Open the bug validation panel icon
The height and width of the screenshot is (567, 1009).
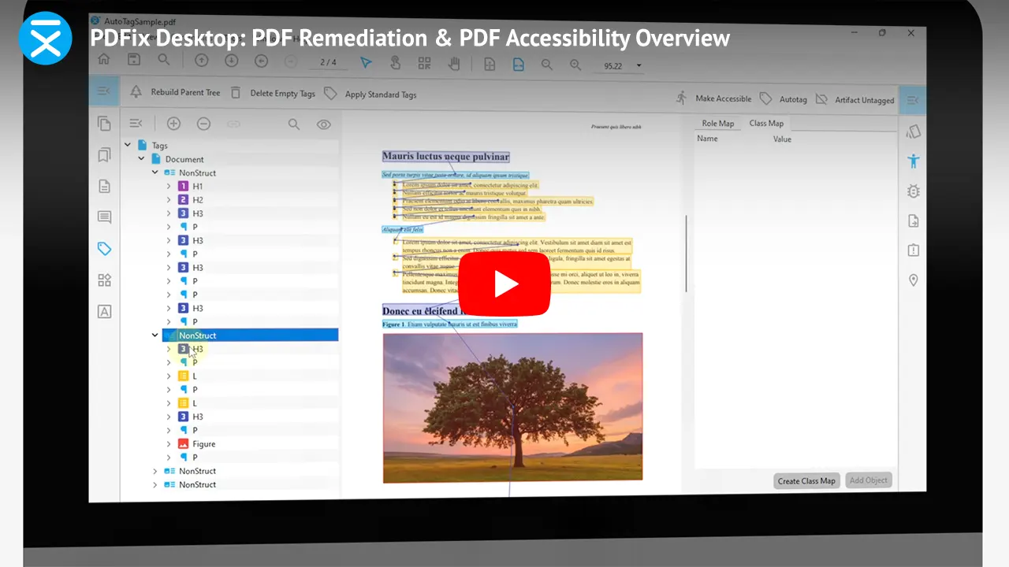tap(914, 191)
